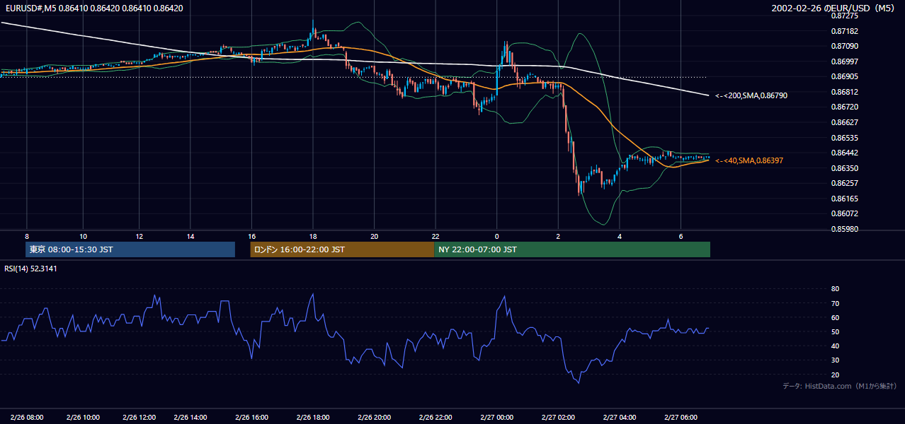Click the RSI scale value 50
This screenshot has width=905, height=424.
pos(836,332)
